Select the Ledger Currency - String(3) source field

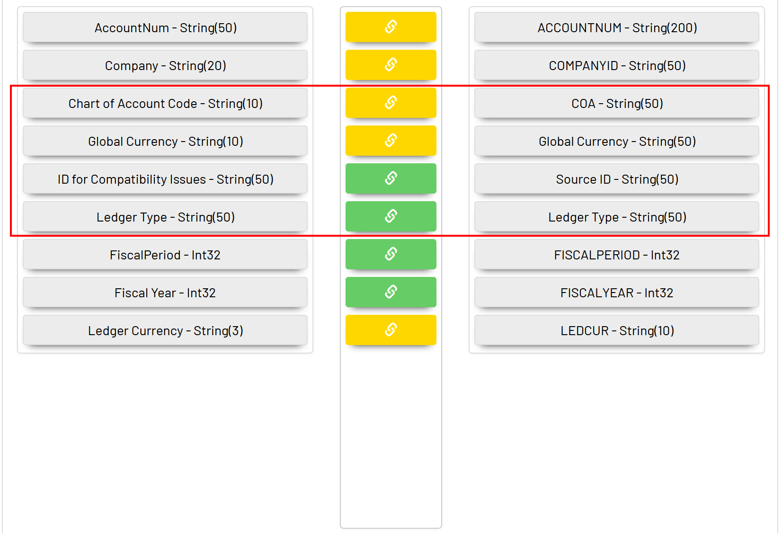coord(165,330)
